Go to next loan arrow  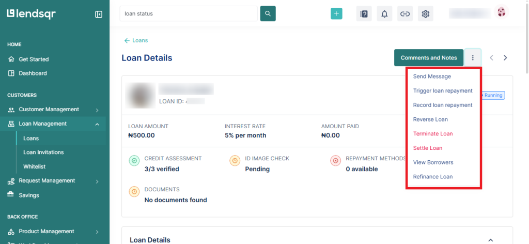[x=505, y=58]
